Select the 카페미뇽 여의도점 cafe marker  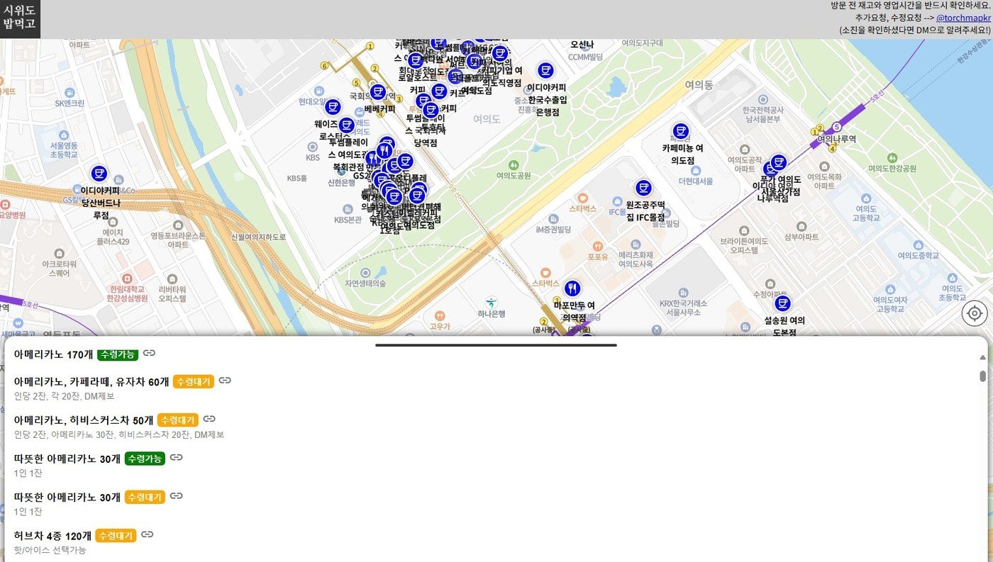tap(680, 132)
